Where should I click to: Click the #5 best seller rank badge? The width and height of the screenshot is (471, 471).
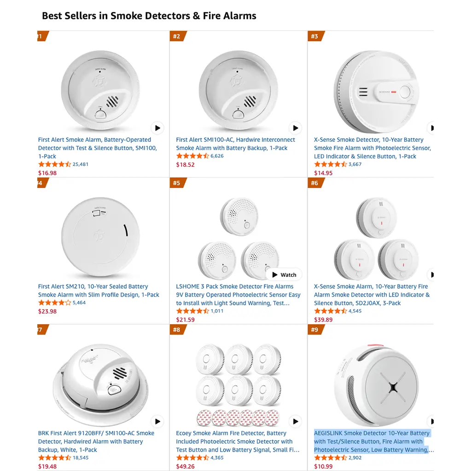coord(178,183)
